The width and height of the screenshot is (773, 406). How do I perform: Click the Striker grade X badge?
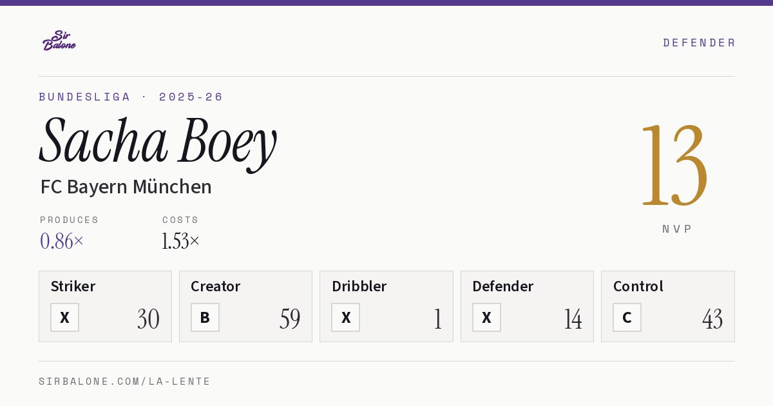click(64, 317)
